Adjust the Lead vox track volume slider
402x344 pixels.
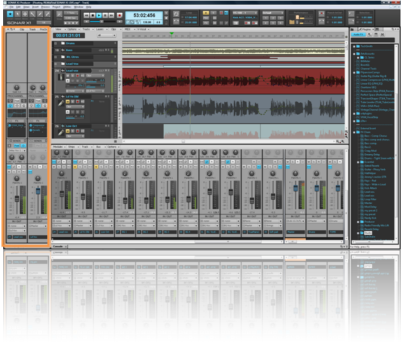pos(95,80)
